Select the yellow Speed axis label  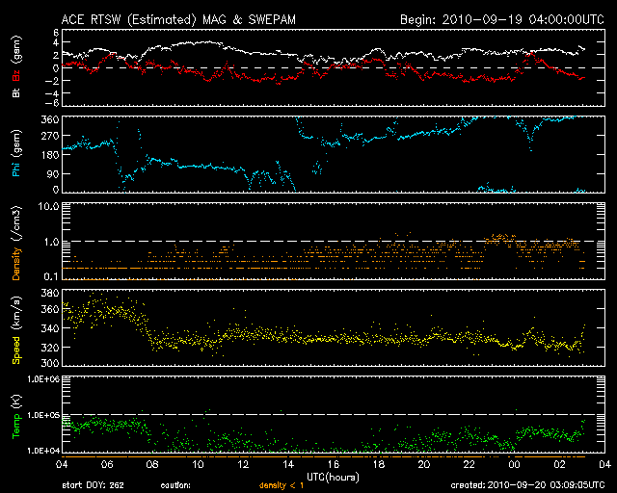click(x=16, y=350)
